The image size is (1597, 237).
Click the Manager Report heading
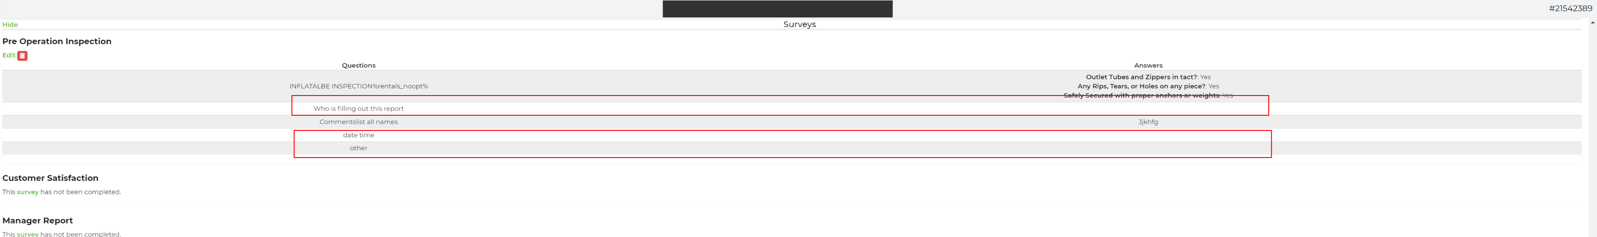(x=38, y=220)
